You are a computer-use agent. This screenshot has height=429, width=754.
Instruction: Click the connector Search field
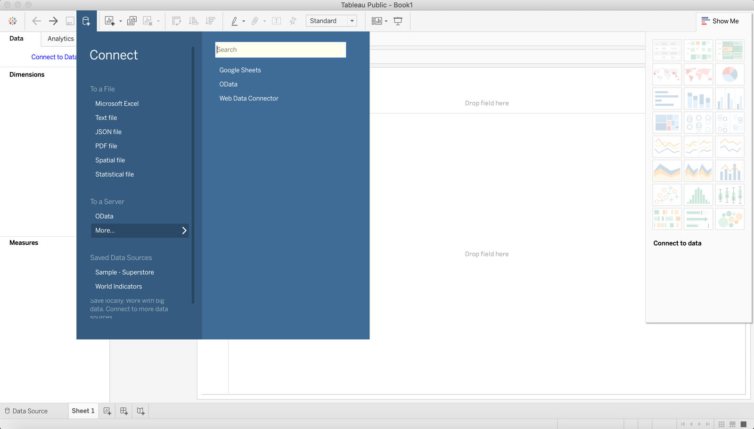pos(280,49)
